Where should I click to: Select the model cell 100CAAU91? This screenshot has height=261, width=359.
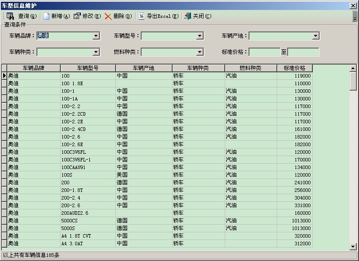pos(88,167)
